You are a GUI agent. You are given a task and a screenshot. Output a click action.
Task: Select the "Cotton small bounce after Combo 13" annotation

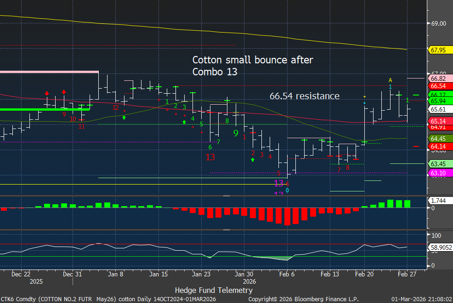(x=253, y=66)
